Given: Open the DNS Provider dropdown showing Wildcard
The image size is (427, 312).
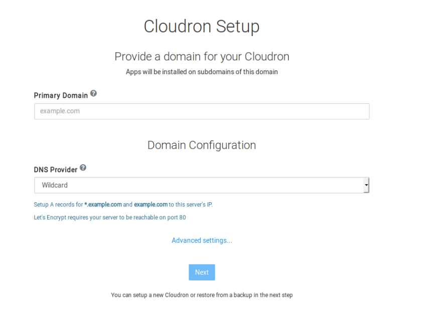Looking at the screenshot, I should 202,185.
